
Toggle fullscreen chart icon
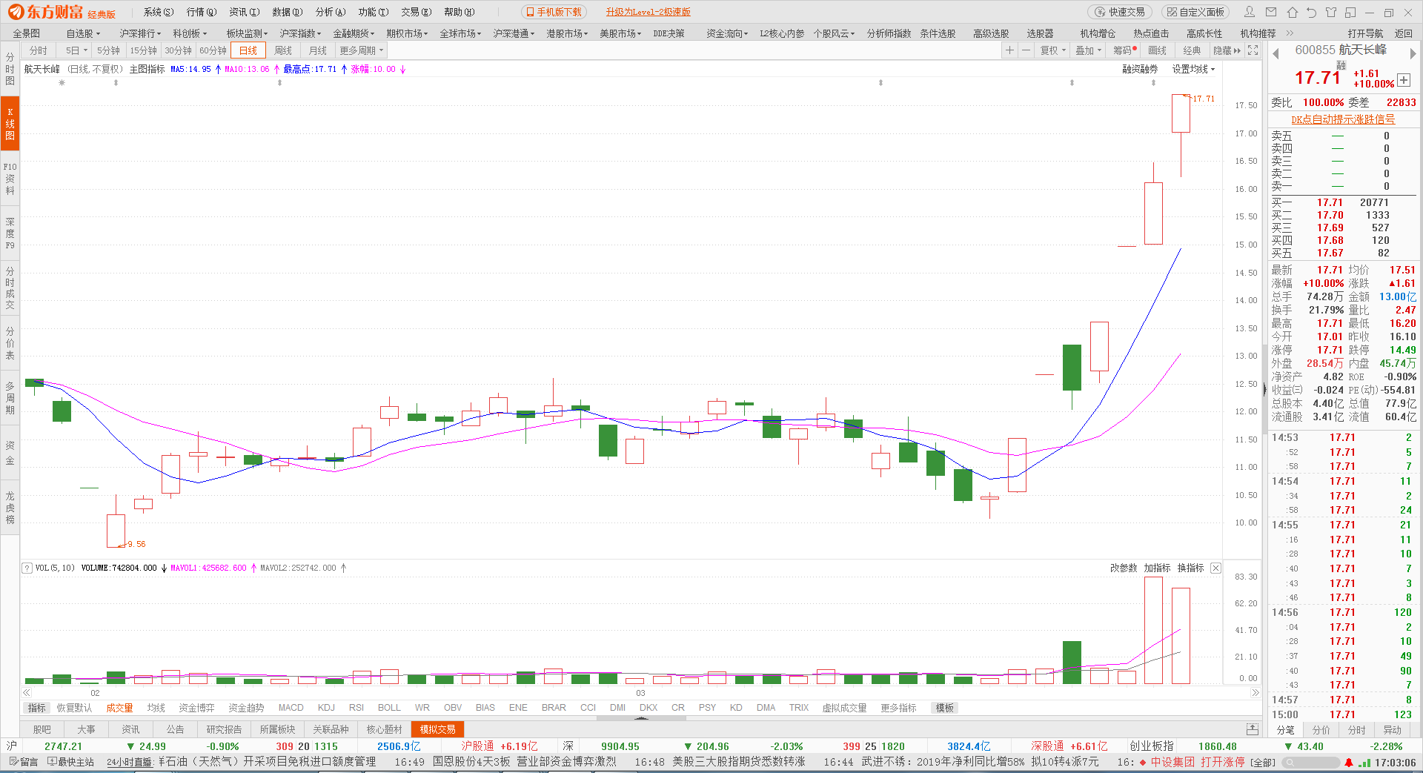(1253, 50)
